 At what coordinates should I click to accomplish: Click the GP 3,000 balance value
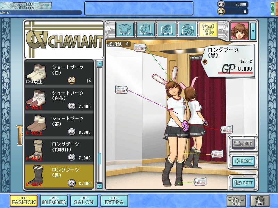tap(240, 4)
